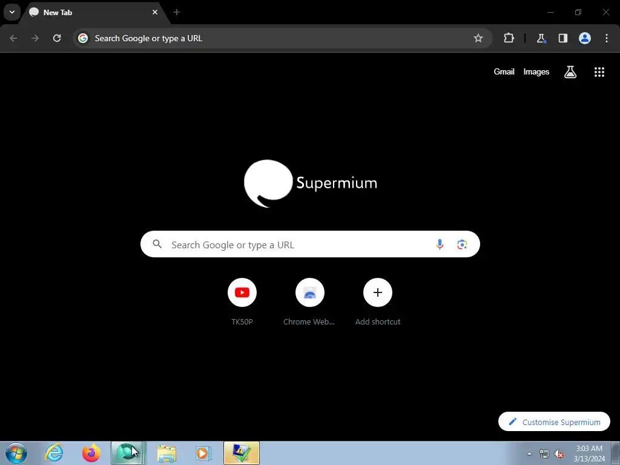Open Experiments flask in the toolbar

(x=541, y=38)
